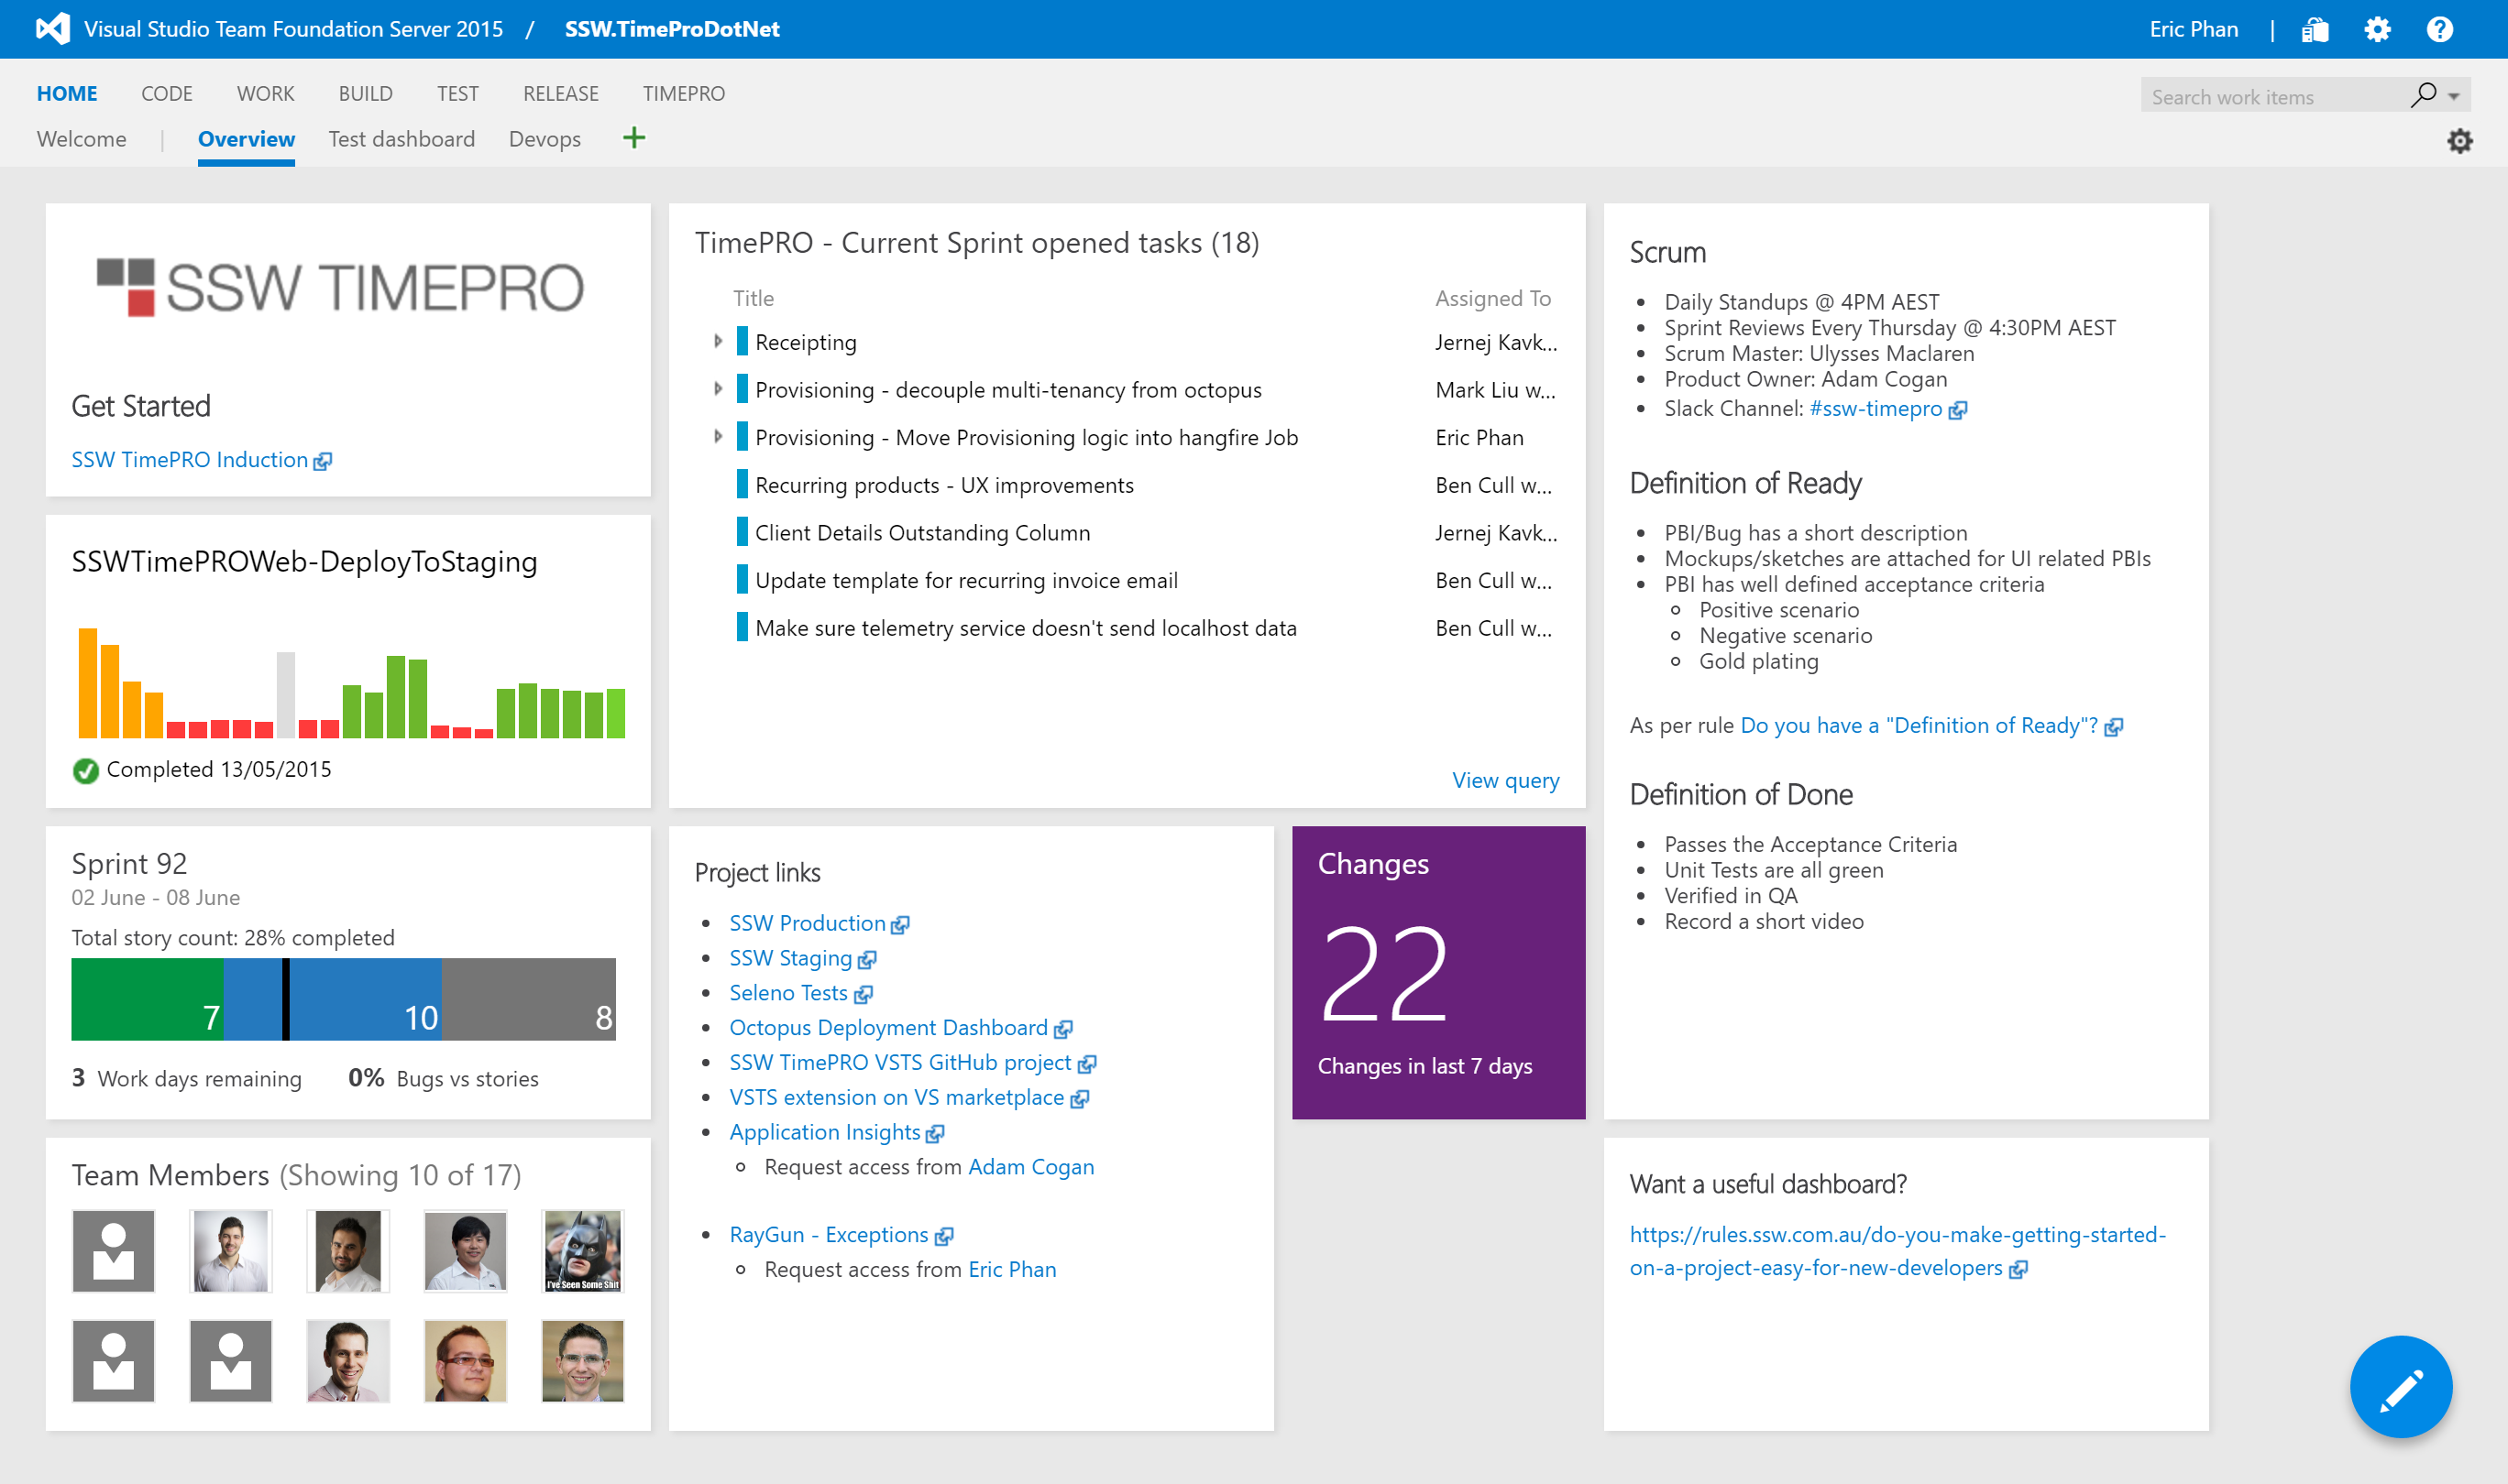Click the search magnifier icon
Viewport: 2508px width, 1484px height.
(x=2423, y=96)
